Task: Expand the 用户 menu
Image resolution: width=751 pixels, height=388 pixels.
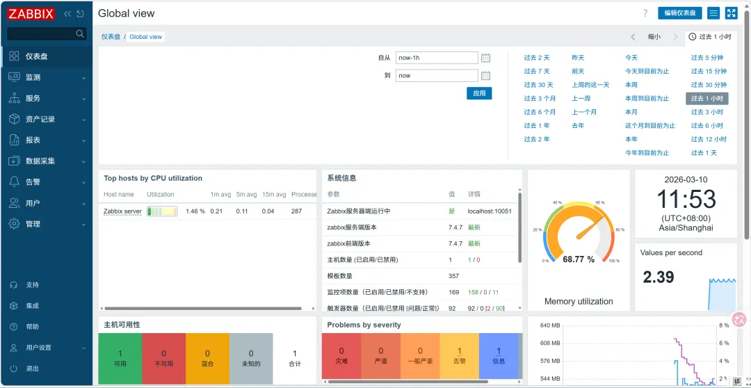Action: coord(47,203)
